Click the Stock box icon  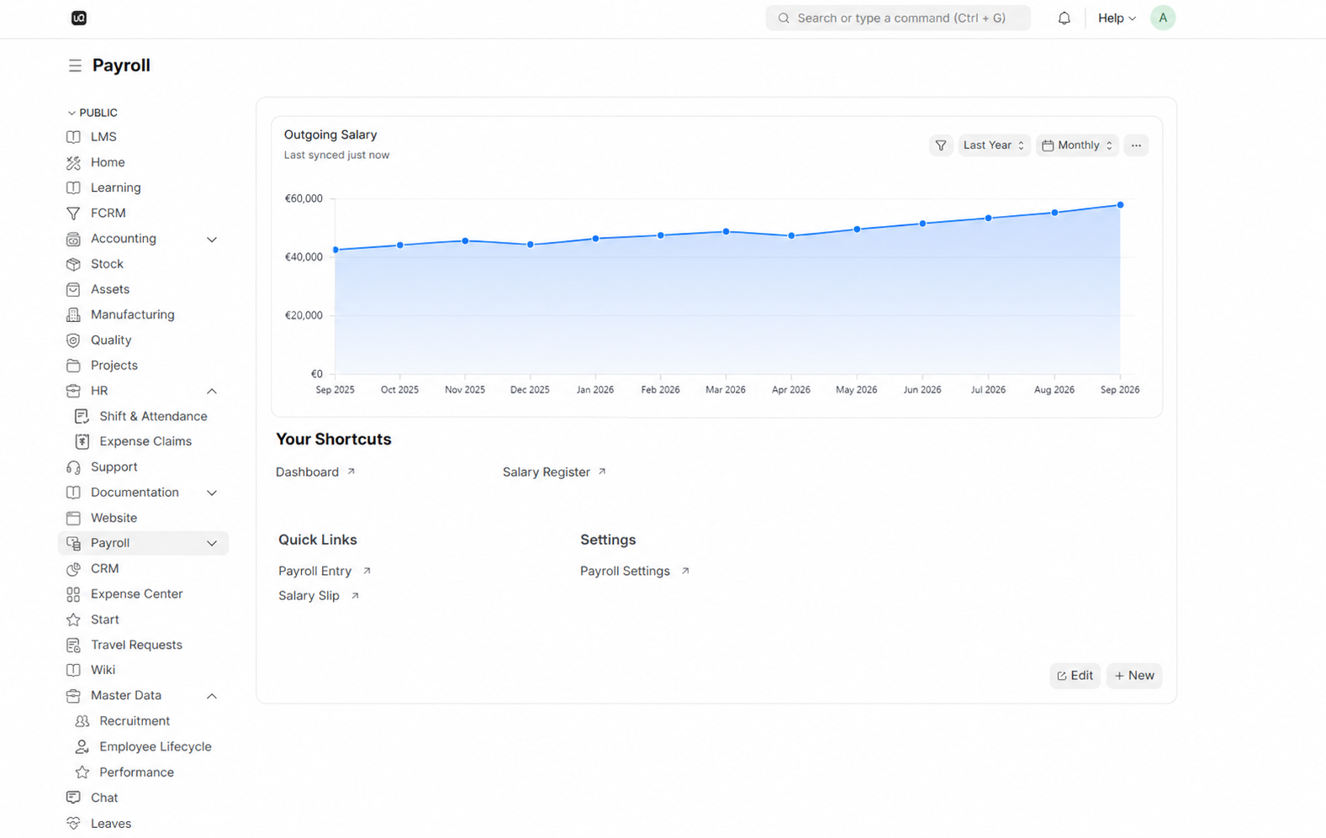[x=73, y=264]
